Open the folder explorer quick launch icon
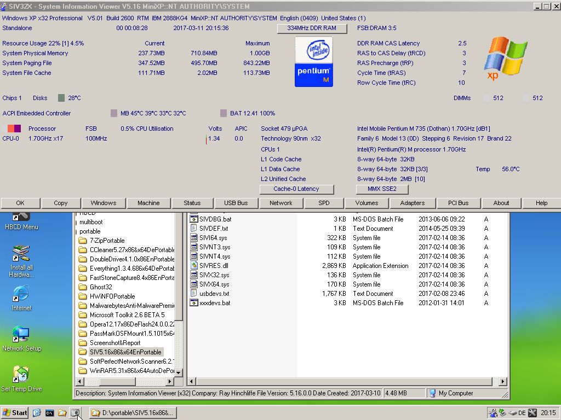The width and height of the screenshot is (561, 420). point(62,413)
